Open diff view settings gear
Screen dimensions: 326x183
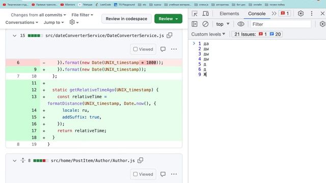click(74, 22)
